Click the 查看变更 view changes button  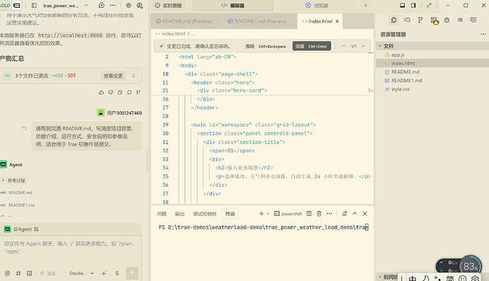coord(113,76)
